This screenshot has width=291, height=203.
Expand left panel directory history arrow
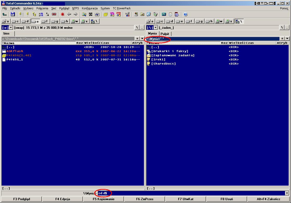142,39
